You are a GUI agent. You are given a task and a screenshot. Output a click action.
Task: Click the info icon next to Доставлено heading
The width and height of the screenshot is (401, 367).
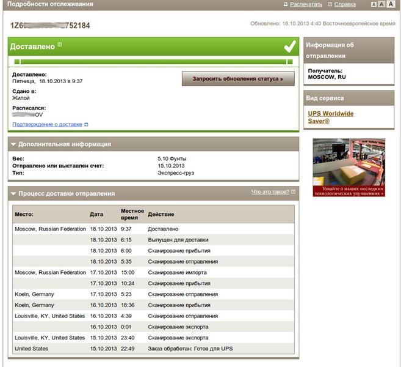pos(60,44)
